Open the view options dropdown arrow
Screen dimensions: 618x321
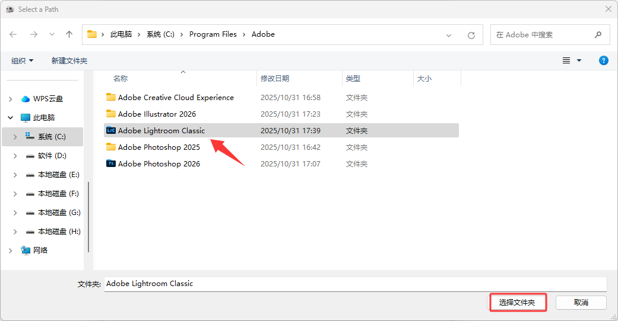tap(579, 60)
